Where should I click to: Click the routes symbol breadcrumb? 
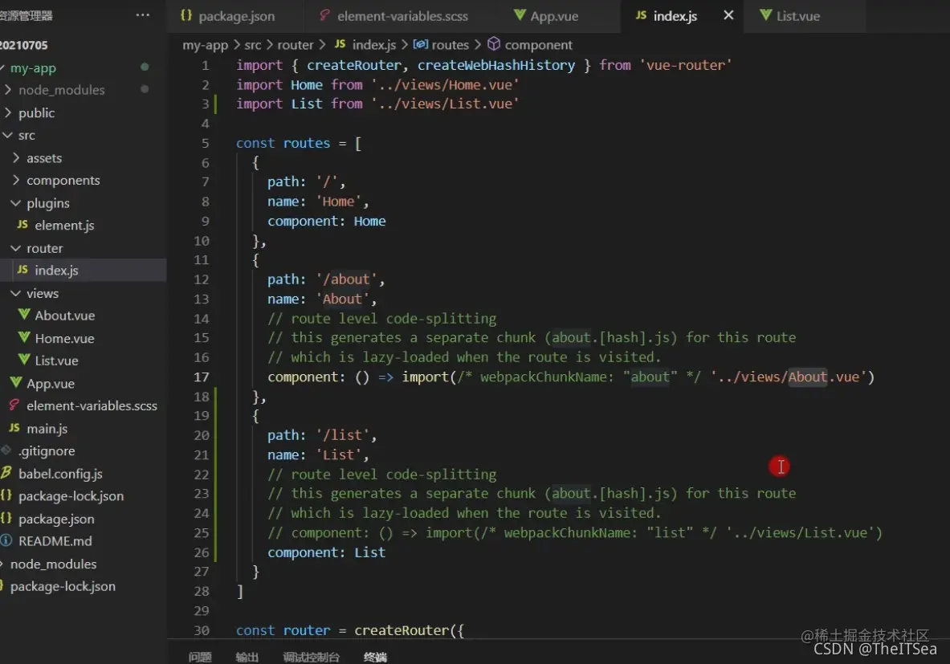451,45
